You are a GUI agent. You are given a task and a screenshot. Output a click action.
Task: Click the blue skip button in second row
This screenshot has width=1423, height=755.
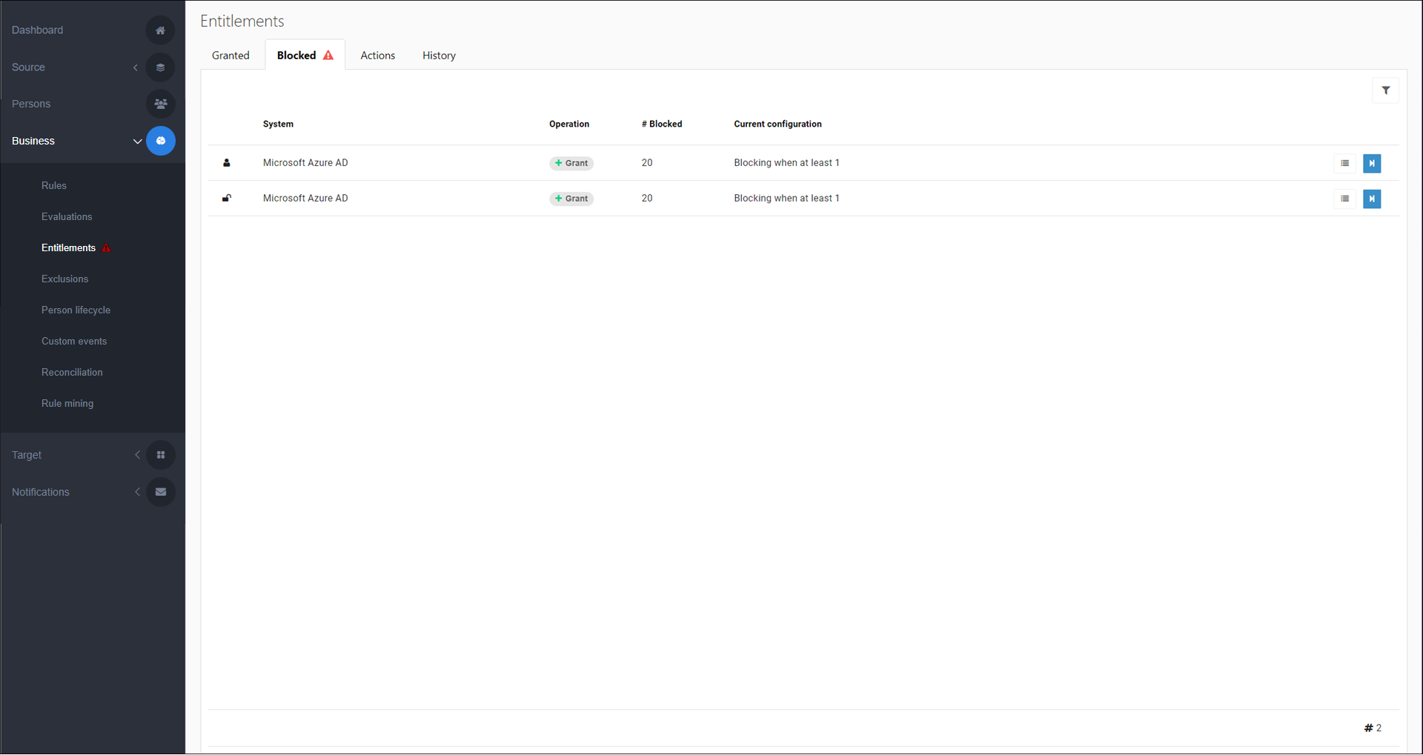tap(1371, 199)
